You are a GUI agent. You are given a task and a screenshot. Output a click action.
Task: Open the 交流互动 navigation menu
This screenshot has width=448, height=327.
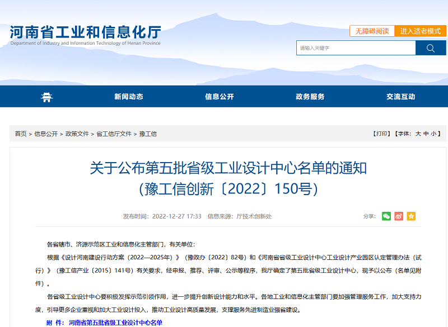point(401,97)
